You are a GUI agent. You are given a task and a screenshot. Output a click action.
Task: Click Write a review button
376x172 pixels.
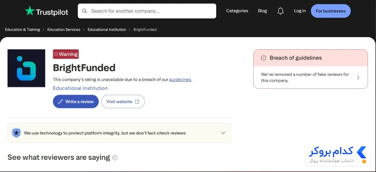pos(76,102)
